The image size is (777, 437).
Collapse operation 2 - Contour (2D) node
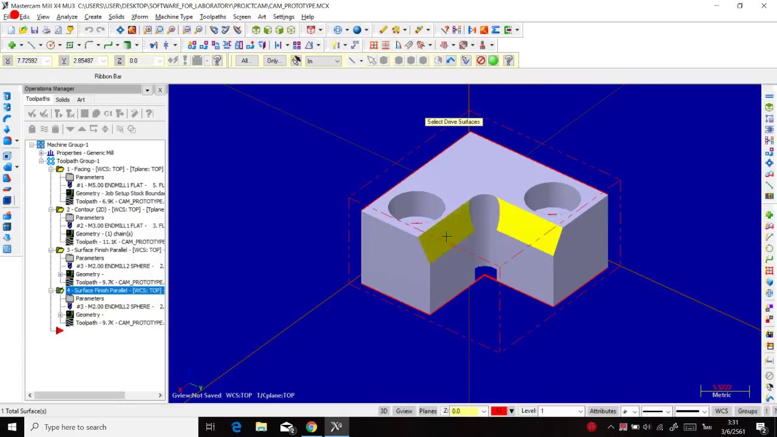(x=51, y=209)
